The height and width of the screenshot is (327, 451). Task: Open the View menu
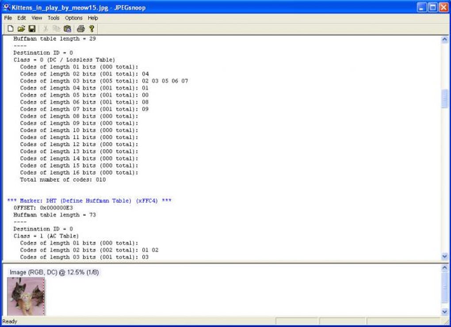click(37, 18)
